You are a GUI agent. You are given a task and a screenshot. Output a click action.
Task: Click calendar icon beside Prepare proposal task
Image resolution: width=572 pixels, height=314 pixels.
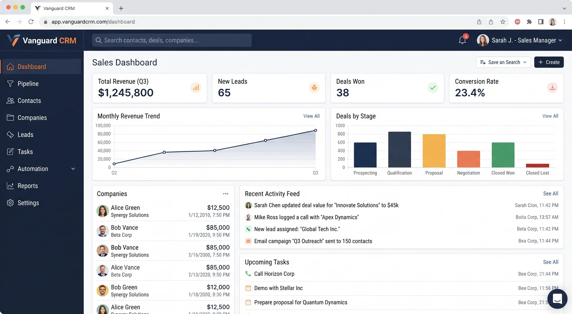[x=248, y=302]
